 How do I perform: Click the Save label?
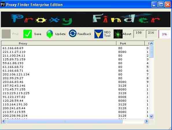click(x=38, y=34)
